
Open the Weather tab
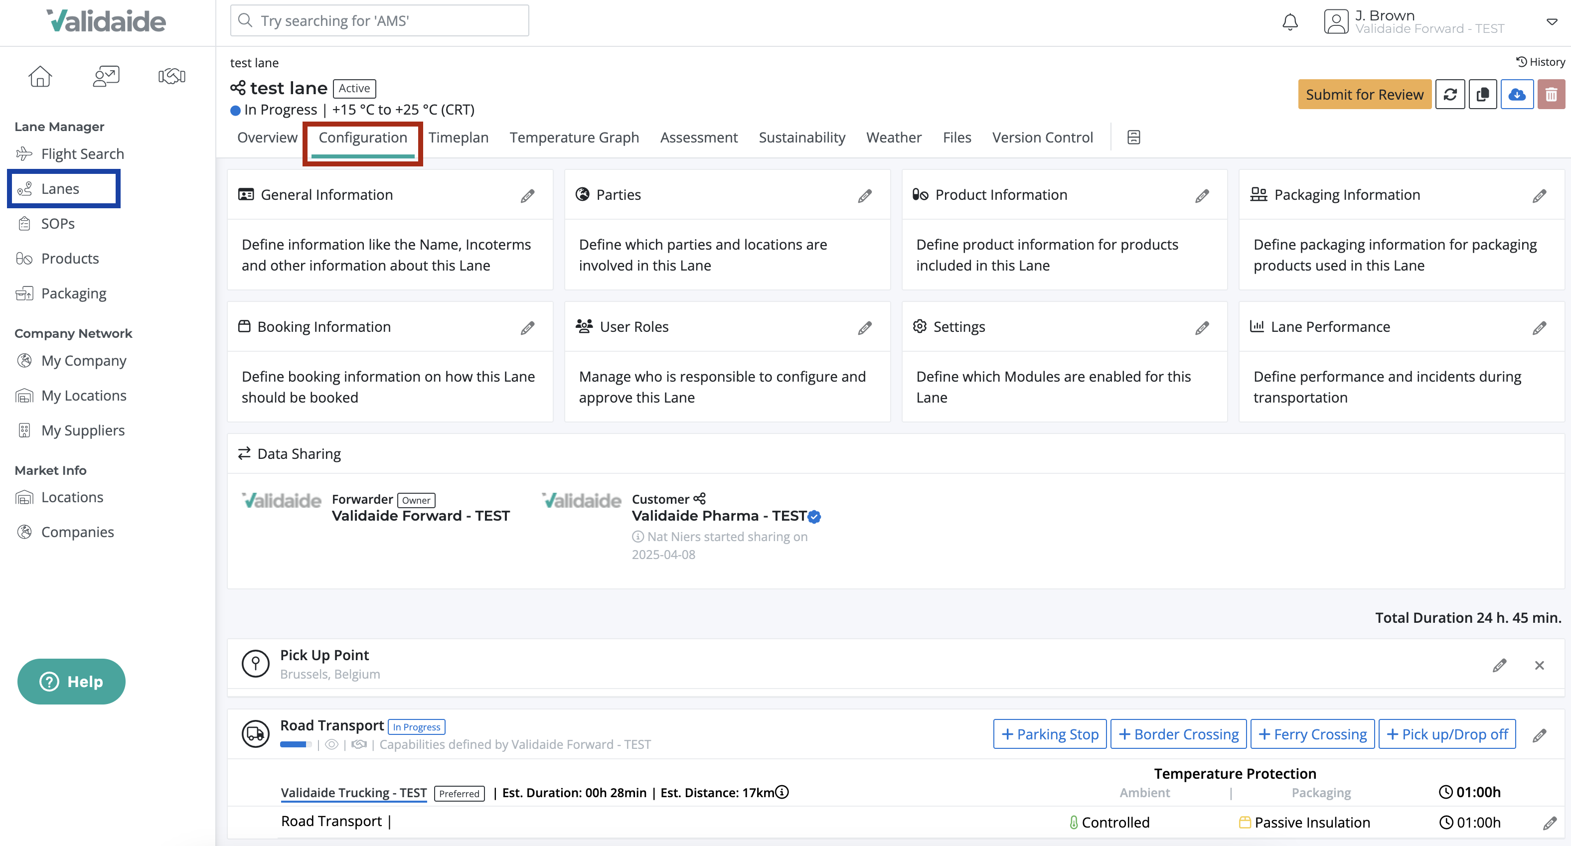click(894, 137)
